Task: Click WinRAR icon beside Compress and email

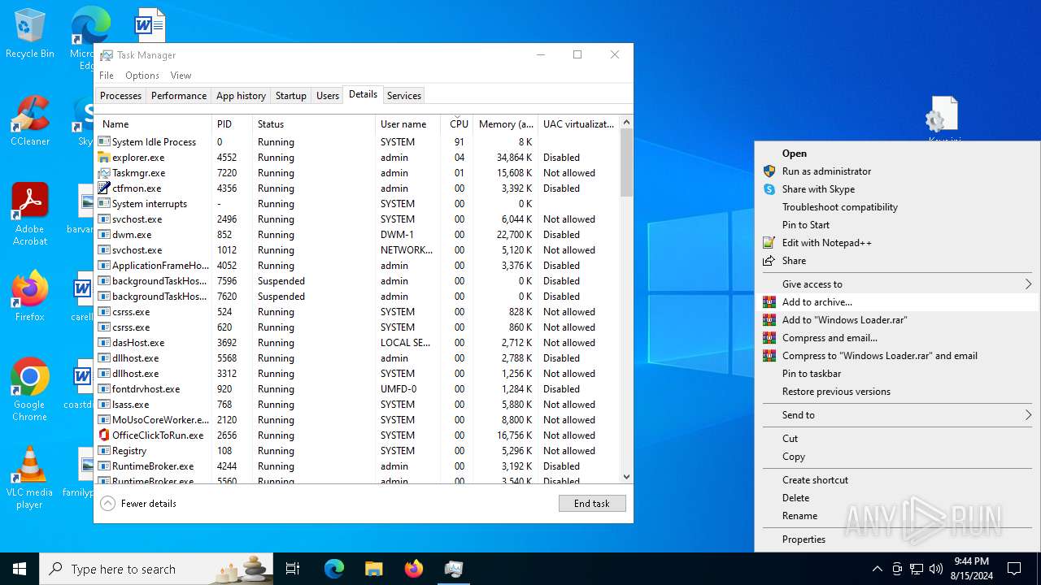Action: (769, 338)
